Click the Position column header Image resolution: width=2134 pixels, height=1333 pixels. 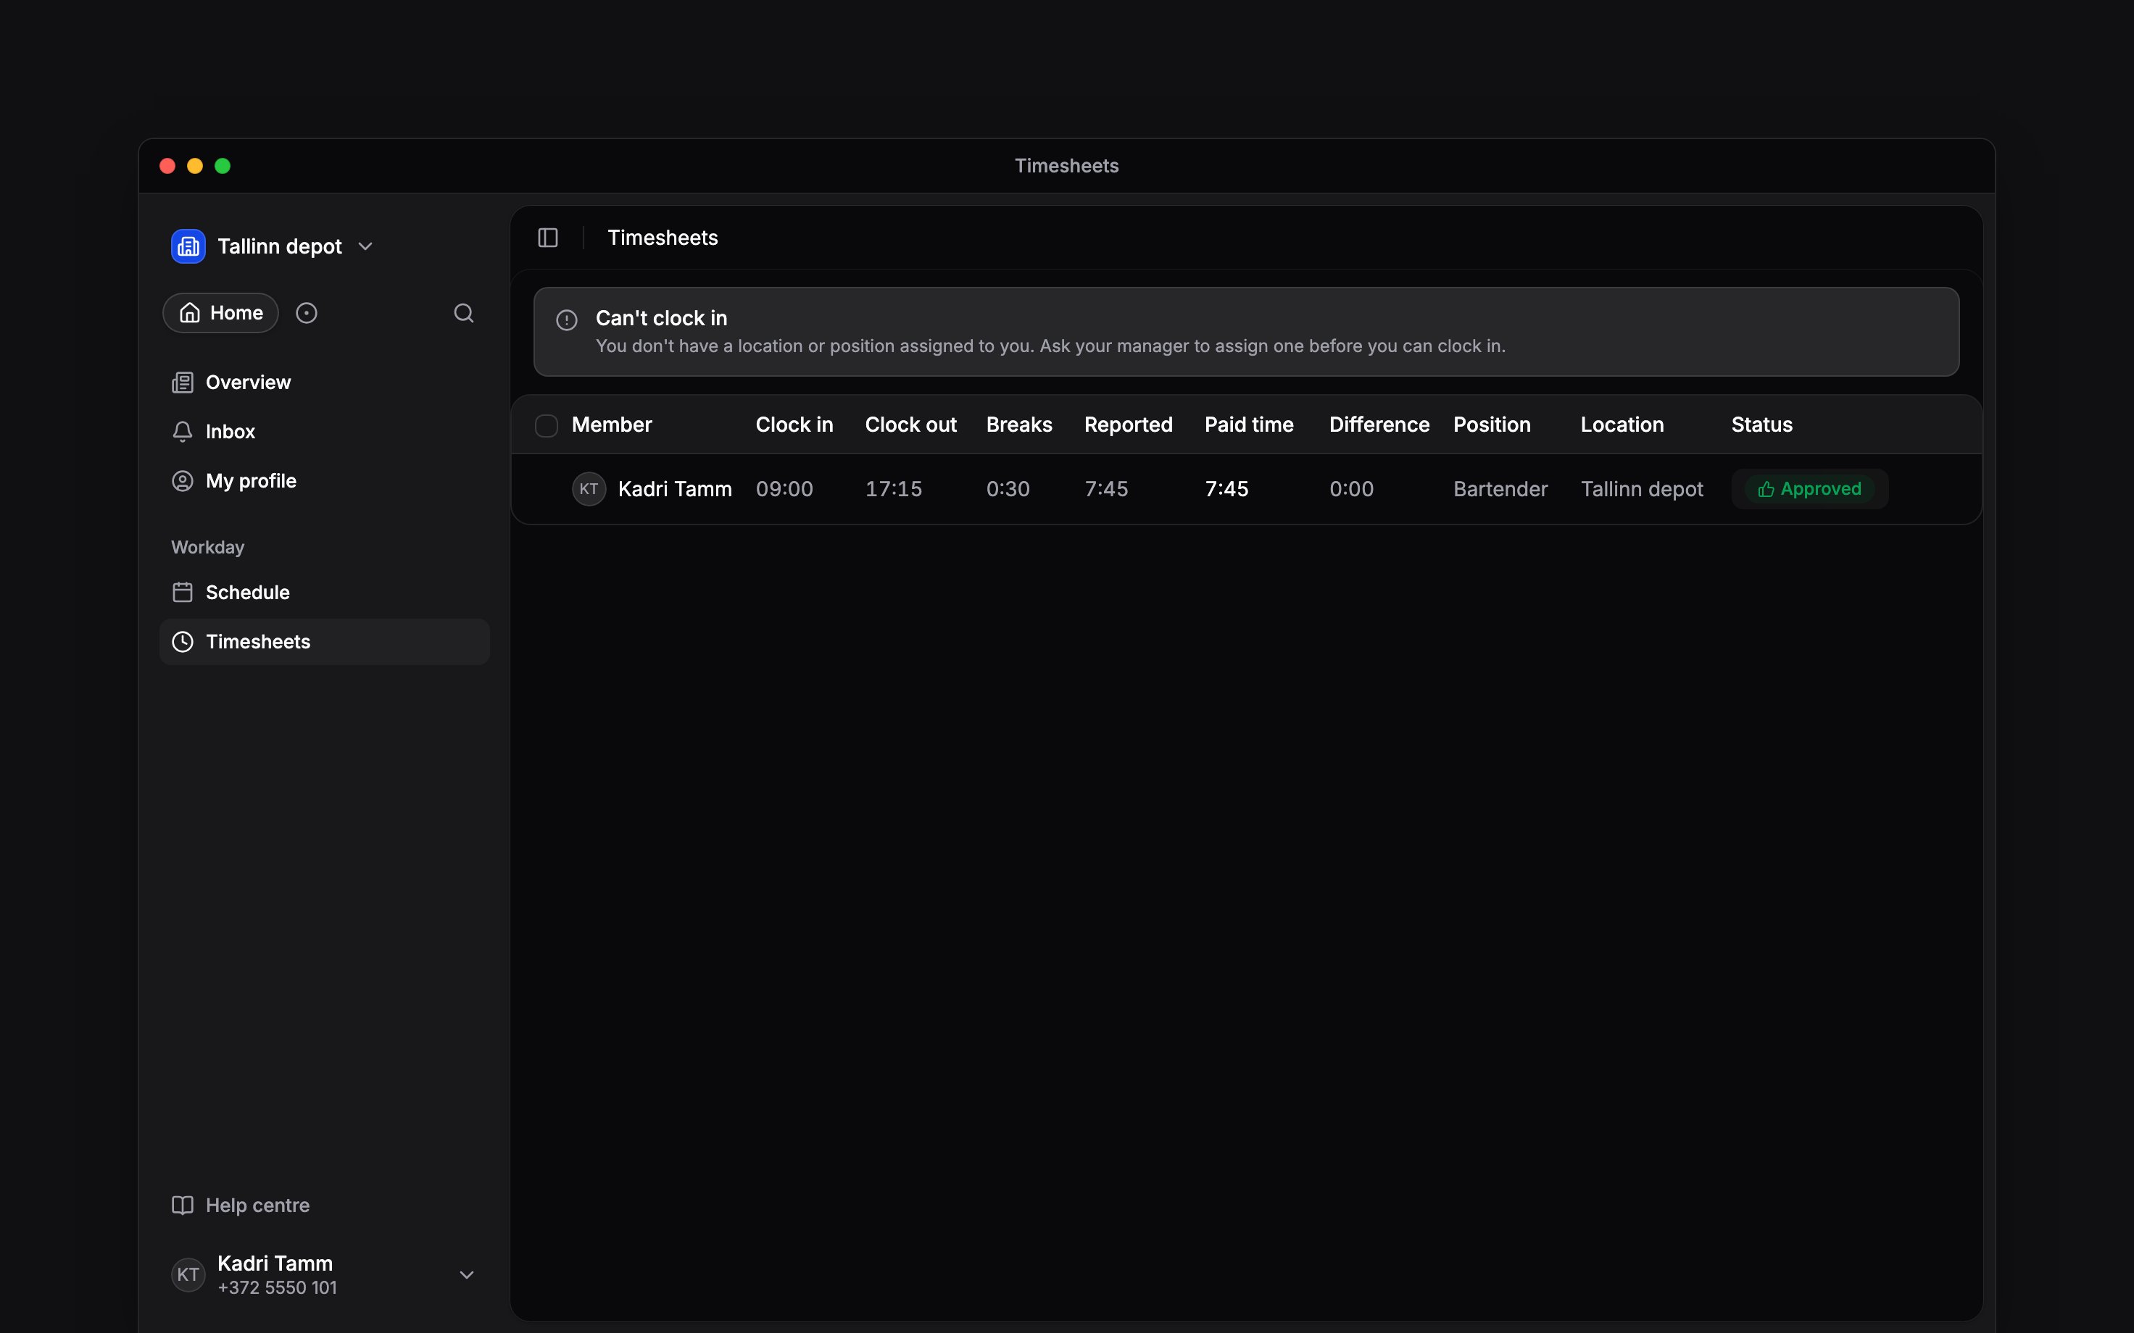click(1492, 425)
